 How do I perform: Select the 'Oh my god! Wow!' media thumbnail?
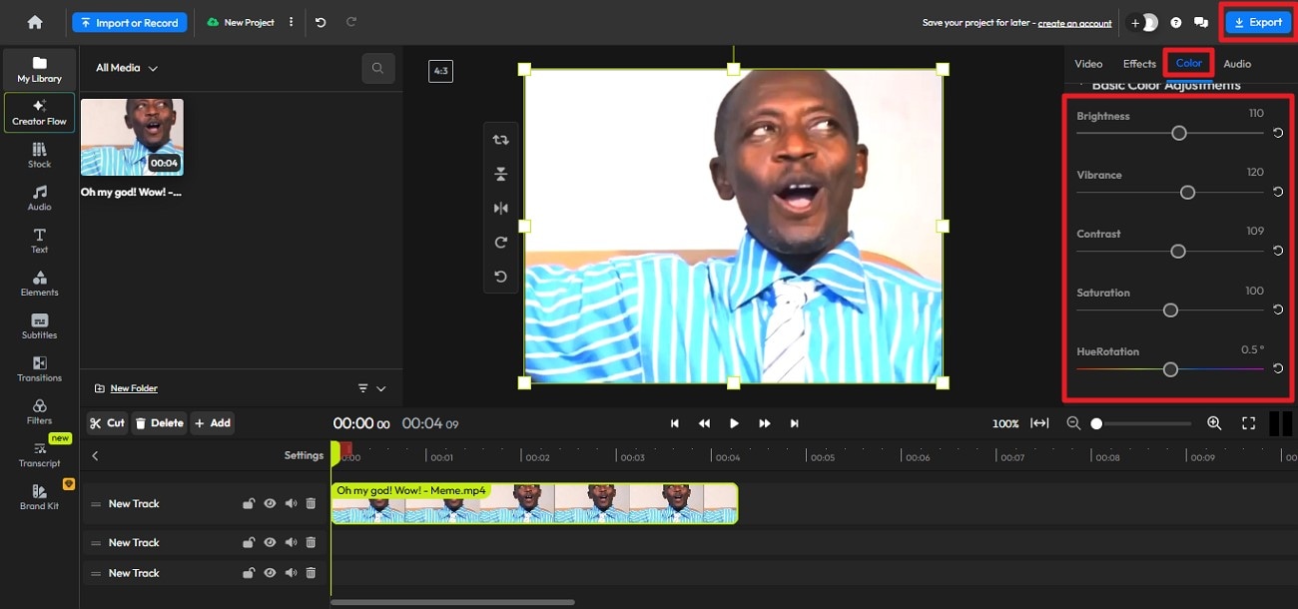coord(132,137)
